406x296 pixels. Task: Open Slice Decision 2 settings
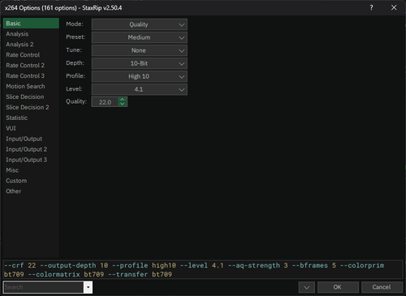(x=31, y=107)
